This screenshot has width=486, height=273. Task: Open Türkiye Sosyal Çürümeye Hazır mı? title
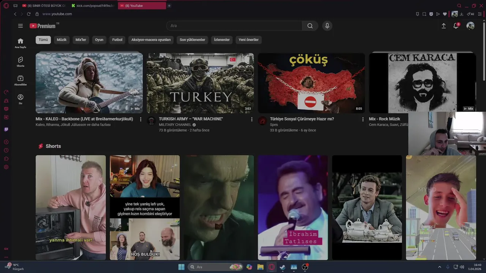click(x=302, y=119)
